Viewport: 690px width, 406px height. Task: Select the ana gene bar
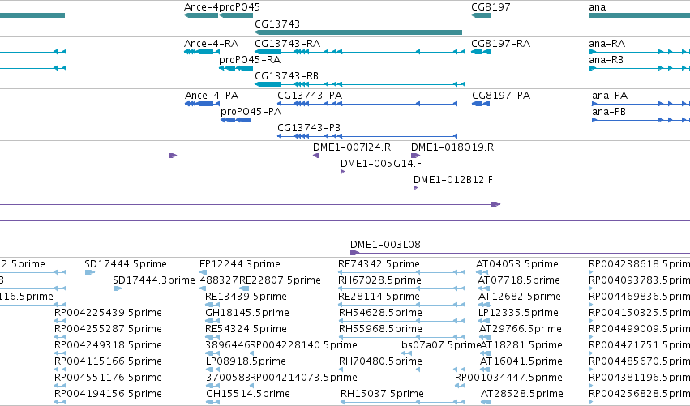pos(640,15)
